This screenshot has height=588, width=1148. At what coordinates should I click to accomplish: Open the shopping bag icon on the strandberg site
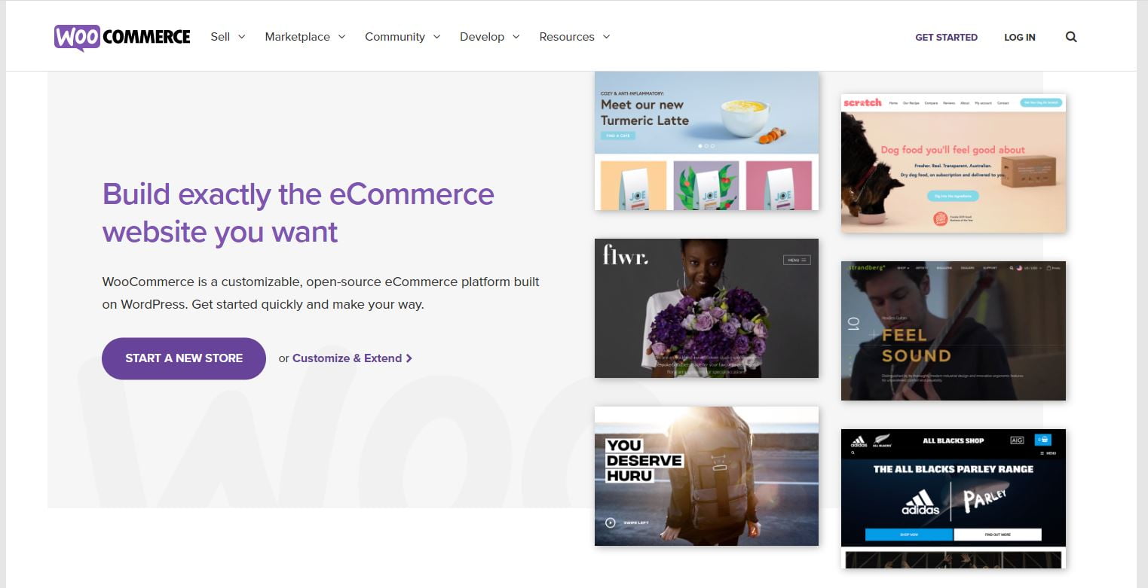[1049, 268]
